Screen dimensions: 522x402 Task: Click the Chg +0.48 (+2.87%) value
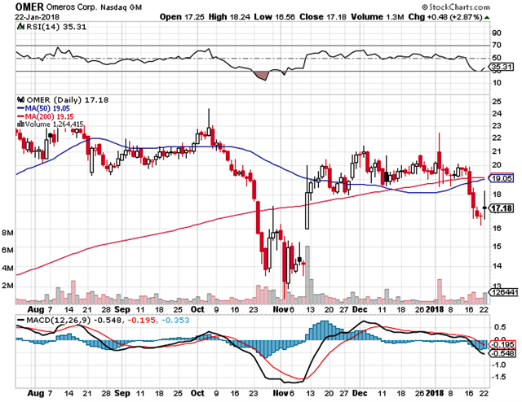point(445,17)
